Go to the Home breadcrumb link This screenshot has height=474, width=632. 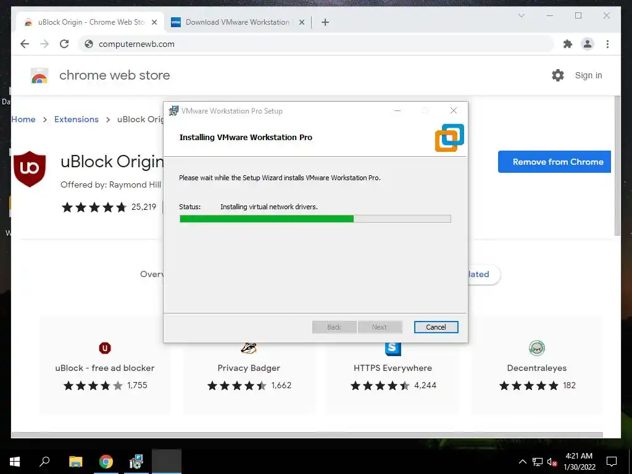pyautogui.click(x=23, y=119)
